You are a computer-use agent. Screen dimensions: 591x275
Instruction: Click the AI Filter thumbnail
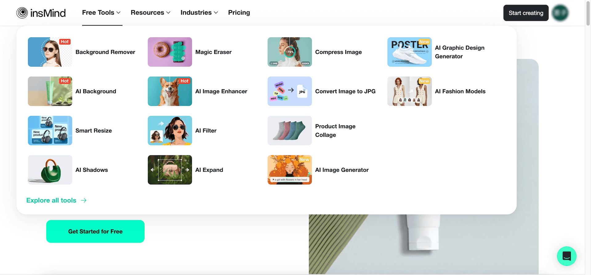point(170,130)
